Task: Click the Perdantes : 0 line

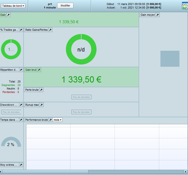Action: [11, 92]
